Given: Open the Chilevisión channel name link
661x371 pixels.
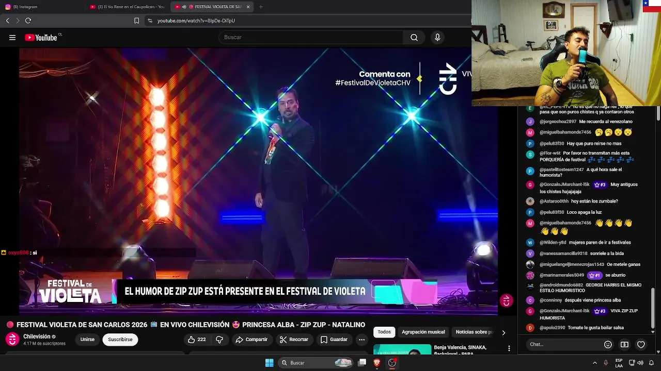Looking at the screenshot, I should pos(37,336).
